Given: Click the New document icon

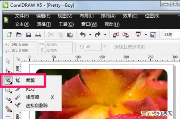Looking at the screenshot, I should [10, 35].
